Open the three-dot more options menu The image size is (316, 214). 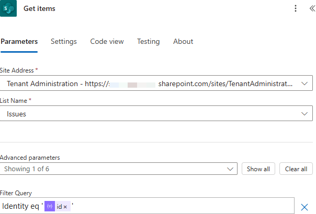tap(296, 9)
